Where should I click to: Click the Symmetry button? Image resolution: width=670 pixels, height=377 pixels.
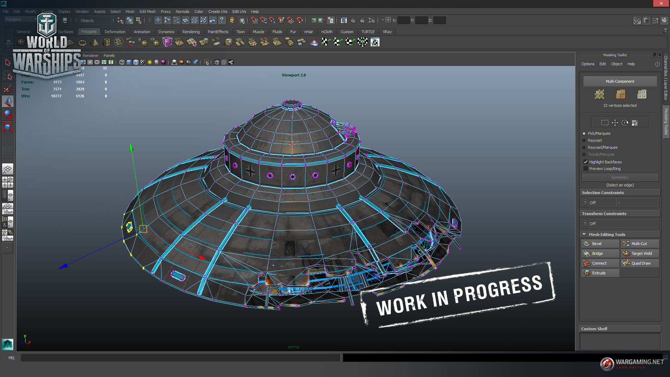pyautogui.click(x=620, y=177)
